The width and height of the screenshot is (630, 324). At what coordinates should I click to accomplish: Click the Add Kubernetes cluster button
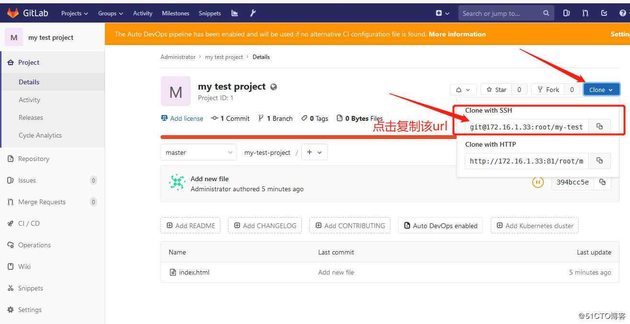535,225
